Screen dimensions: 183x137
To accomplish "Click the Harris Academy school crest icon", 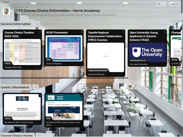I will coord(6,11).
